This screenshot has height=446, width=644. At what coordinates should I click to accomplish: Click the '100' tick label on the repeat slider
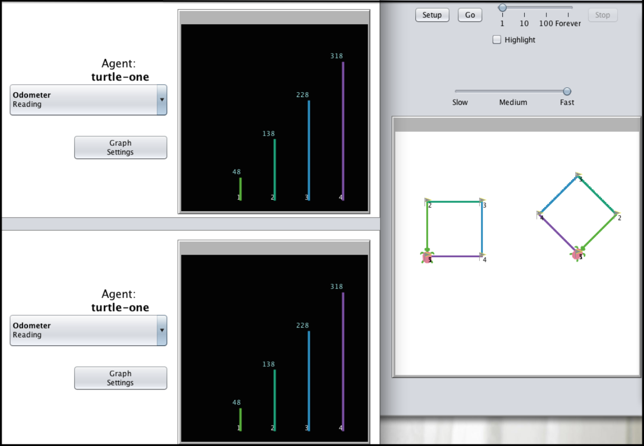point(546,24)
